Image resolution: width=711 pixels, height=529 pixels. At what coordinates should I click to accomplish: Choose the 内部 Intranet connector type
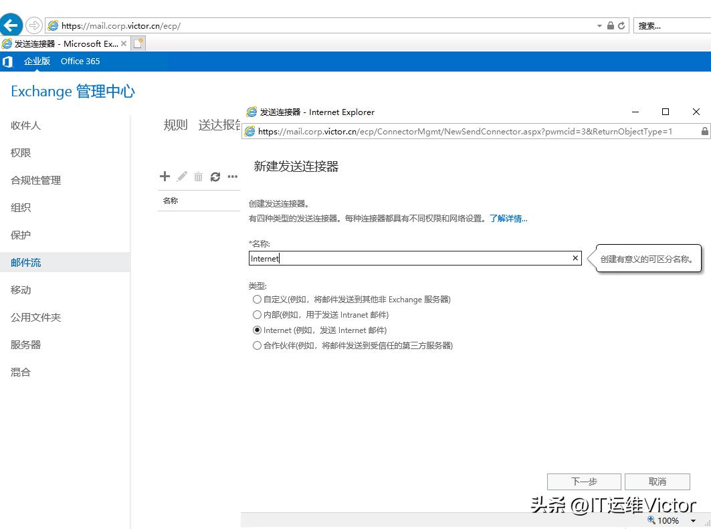(x=257, y=314)
